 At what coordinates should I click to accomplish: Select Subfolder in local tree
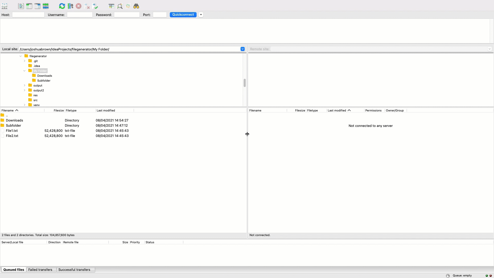[44, 81]
